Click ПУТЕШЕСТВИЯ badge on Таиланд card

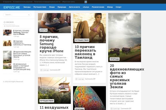pyautogui.click(x=82, y=40)
